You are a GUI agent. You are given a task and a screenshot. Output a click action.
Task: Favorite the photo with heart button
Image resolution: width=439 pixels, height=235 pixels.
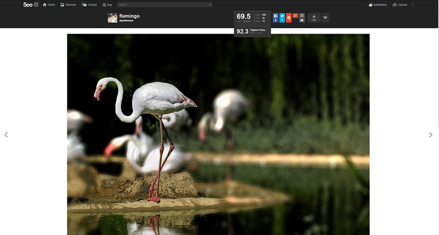point(325,18)
